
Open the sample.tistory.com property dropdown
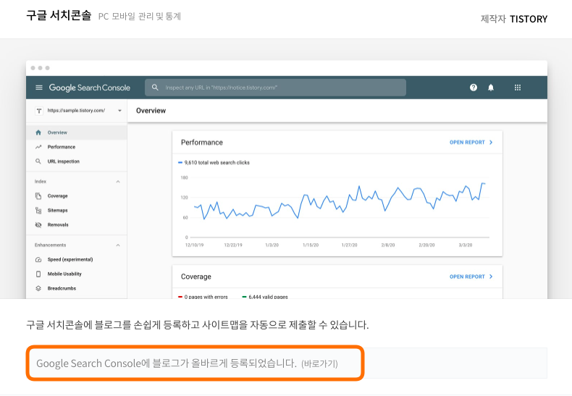pos(119,111)
